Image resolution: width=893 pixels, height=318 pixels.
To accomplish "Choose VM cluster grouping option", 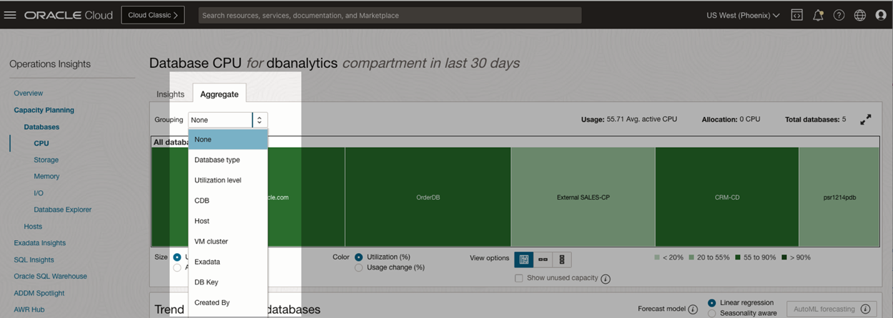I will click(228, 241).
